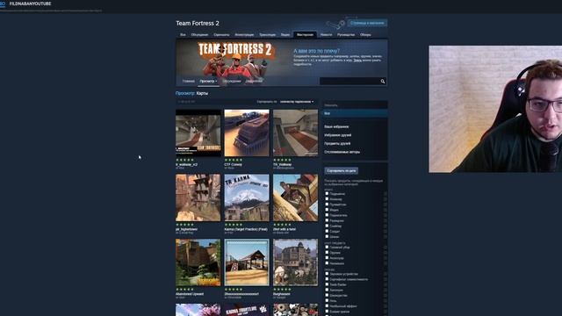The width and height of the screenshot is (562, 316).
Task: Check the Насмешка checkbox
Action: pos(327,263)
